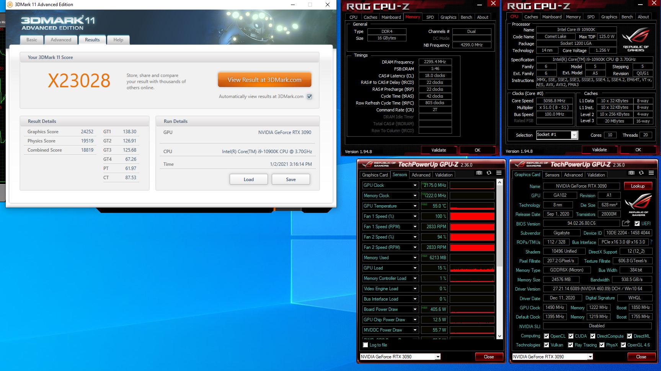Open the Validation tab in GPU-Z Graphics Card window
The height and width of the screenshot is (371, 661).
[596, 175]
